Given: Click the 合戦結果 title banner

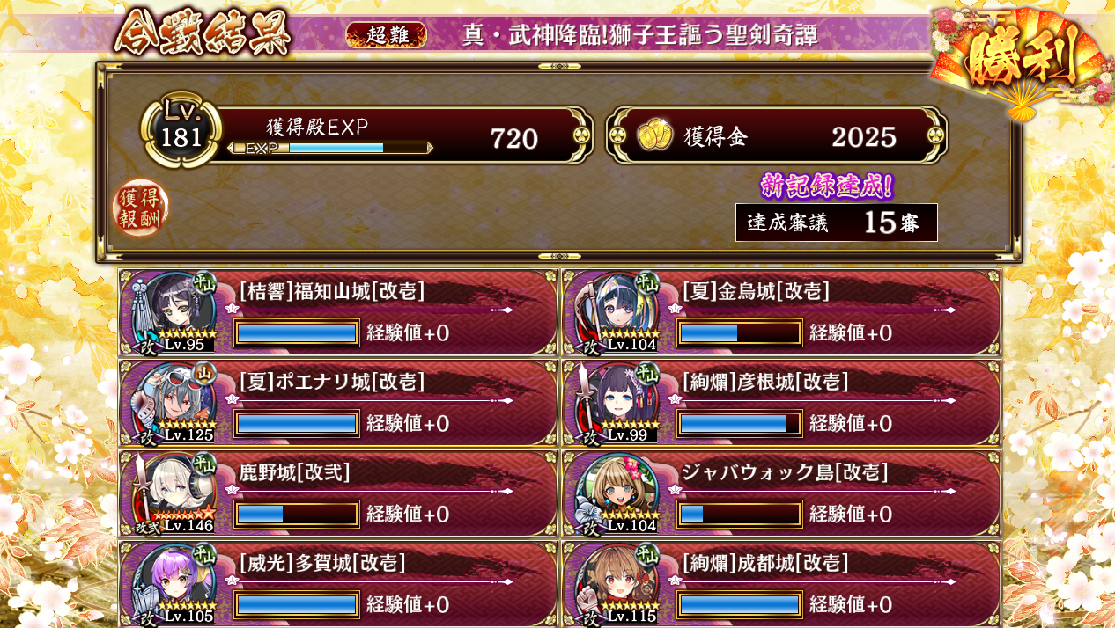Looking at the screenshot, I should (x=204, y=33).
